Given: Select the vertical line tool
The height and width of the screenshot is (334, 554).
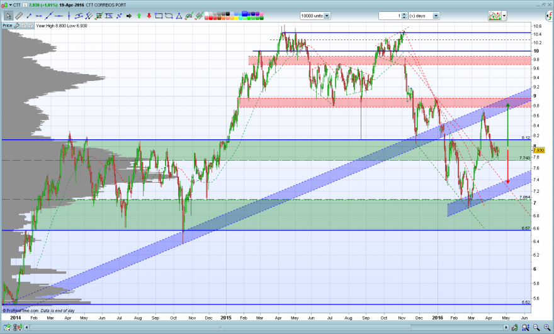Looking at the screenshot, I should [69, 16].
